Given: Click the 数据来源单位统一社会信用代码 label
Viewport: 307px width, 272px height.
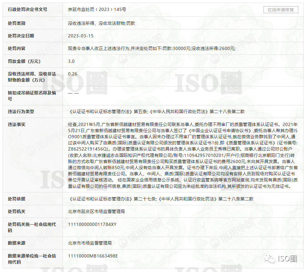Looking at the screenshot, I should 32,259.
